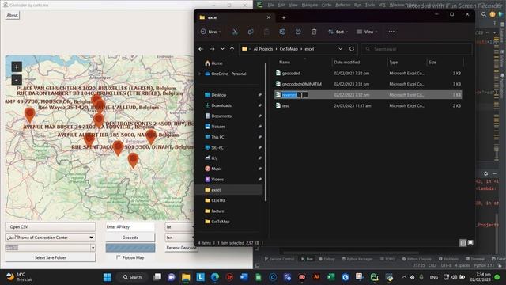Click the Reverse Geocode button
The height and width of the screenshot is (285, 506).
(x=180, y=248)
